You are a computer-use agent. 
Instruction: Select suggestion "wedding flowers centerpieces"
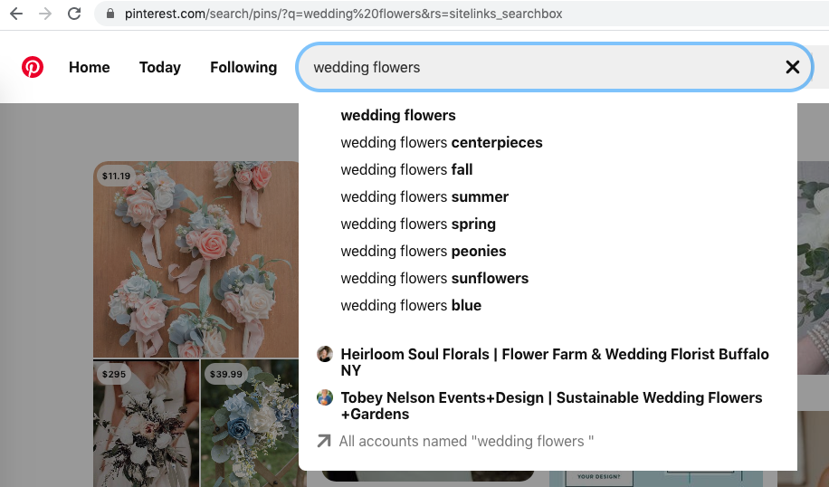point(442,142)
